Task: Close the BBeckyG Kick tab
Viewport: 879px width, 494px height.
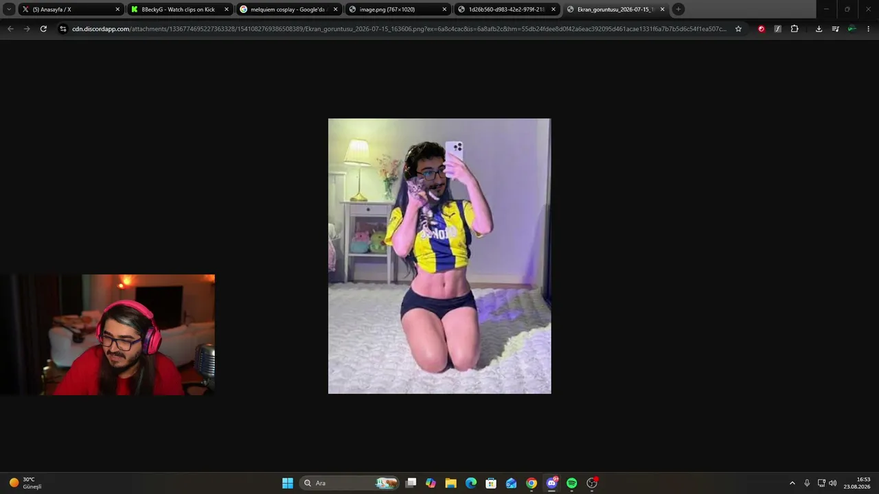Action: pyautogui.click(x=227, y=10)
